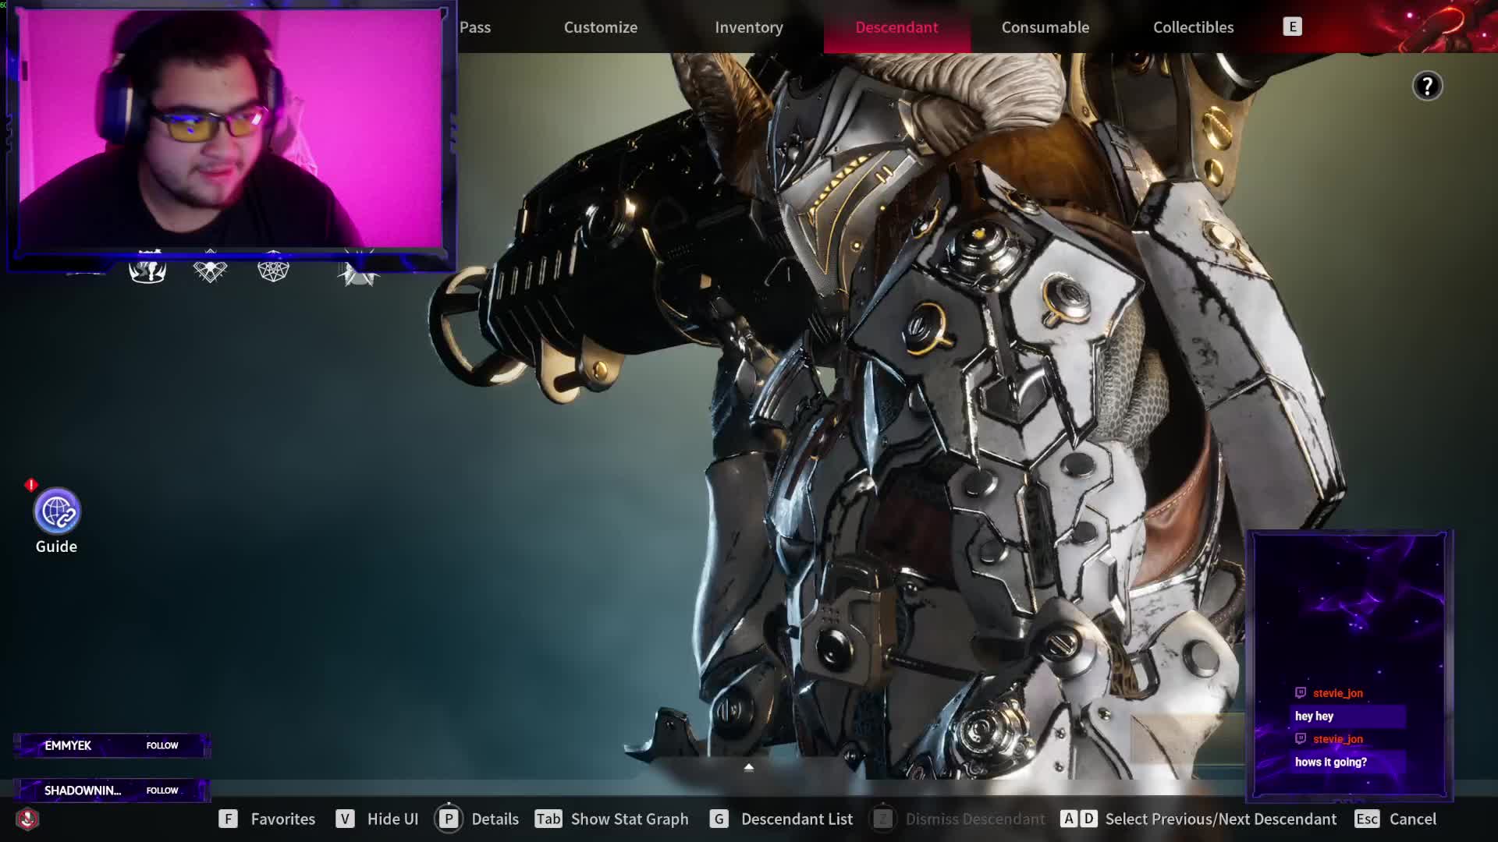Open the Descendant List

(781, 819)
